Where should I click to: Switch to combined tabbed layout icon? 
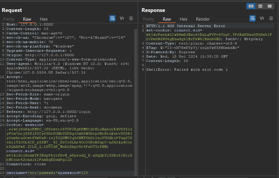tap(269, 6)
